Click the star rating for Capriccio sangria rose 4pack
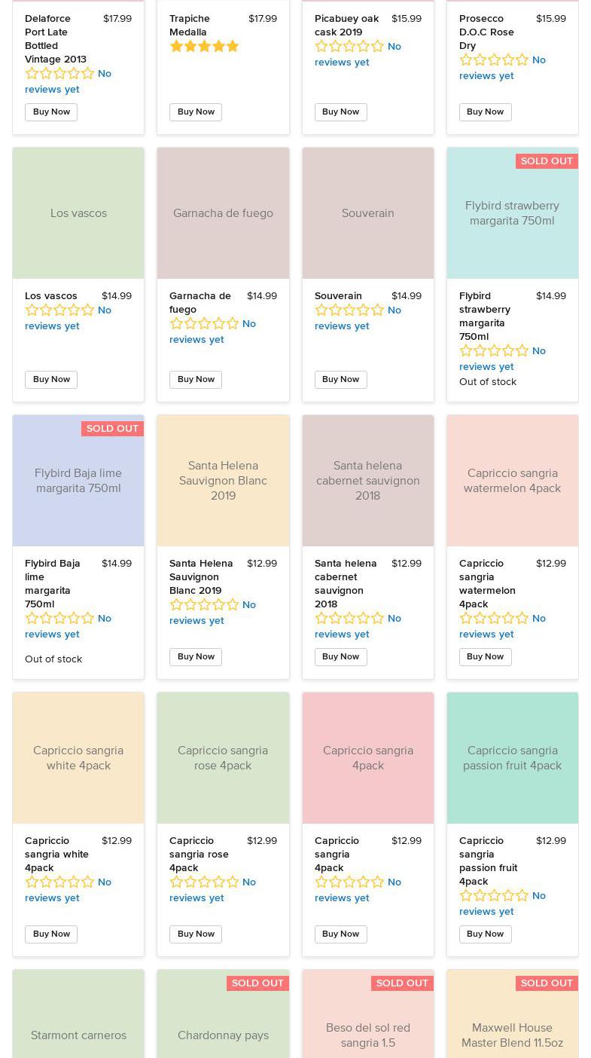 coord(204,882)
